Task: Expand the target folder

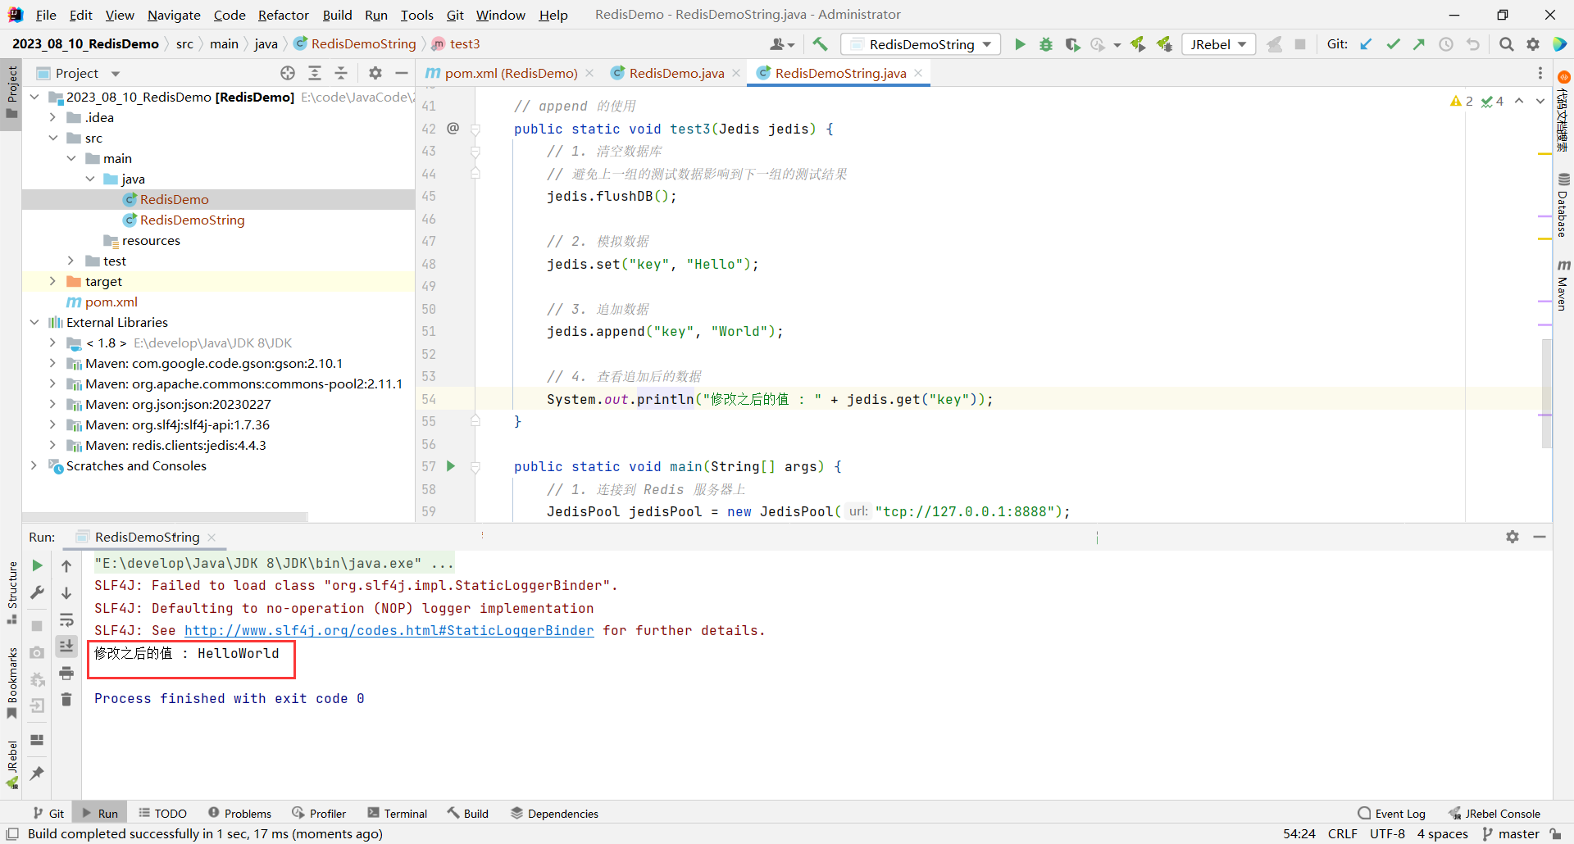Action: 52,281
